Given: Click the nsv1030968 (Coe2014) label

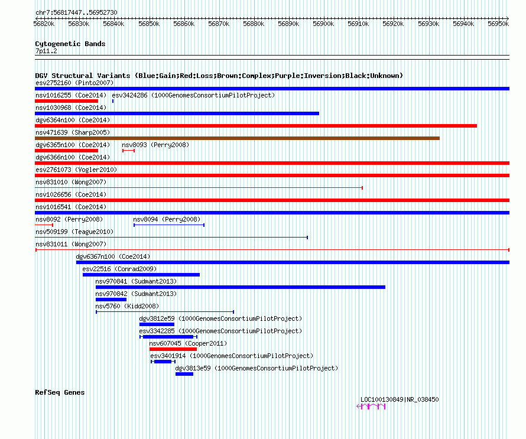Looking at the screenshot, I should (71, 108).
